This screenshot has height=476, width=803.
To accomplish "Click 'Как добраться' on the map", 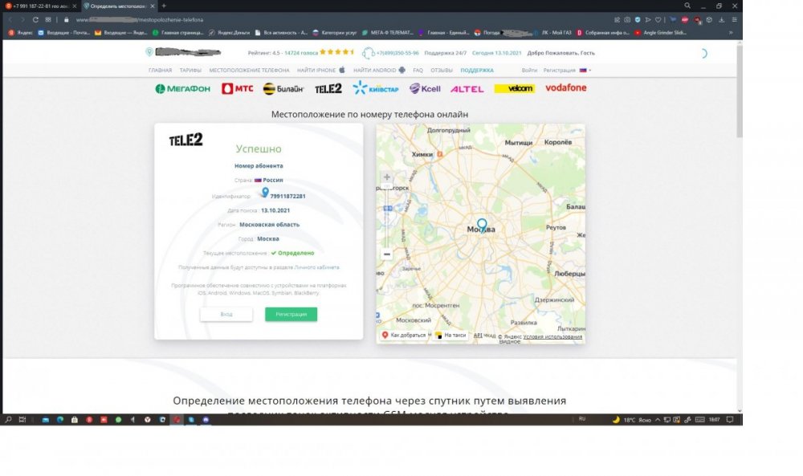I will tap(404, 336).
